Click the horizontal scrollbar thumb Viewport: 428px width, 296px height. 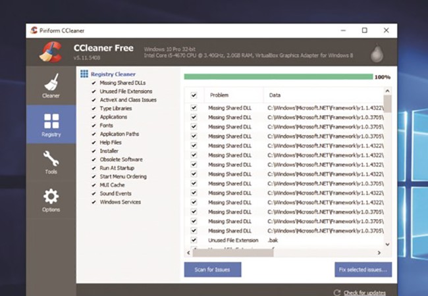tap(233, 253)
